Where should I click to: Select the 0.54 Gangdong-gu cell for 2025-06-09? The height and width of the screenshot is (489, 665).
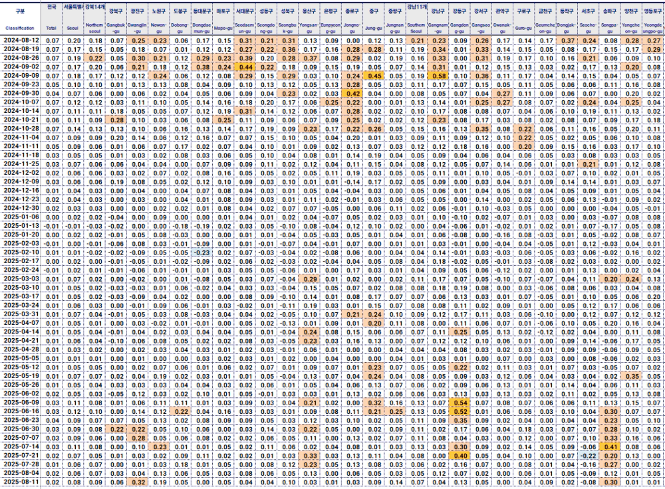tap(460, 403)
